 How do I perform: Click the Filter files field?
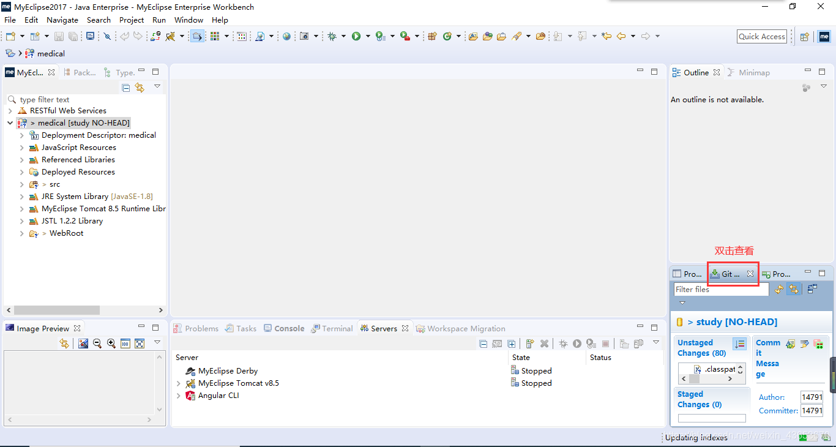pyautogui.click(x=722, y=289)
